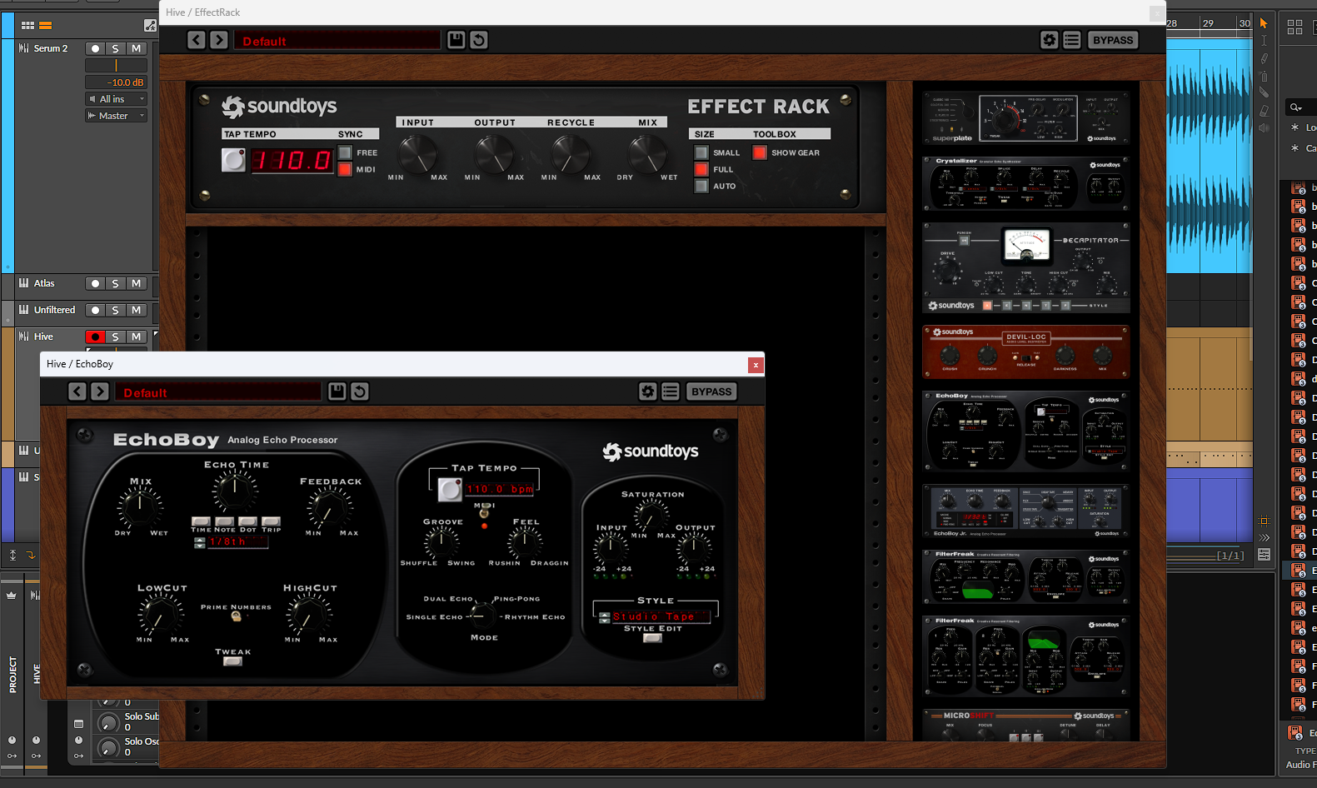1317x788 pixels.
Task: Enable FREE sync mode in Effect Rack
Action: [x=345, y=152]
